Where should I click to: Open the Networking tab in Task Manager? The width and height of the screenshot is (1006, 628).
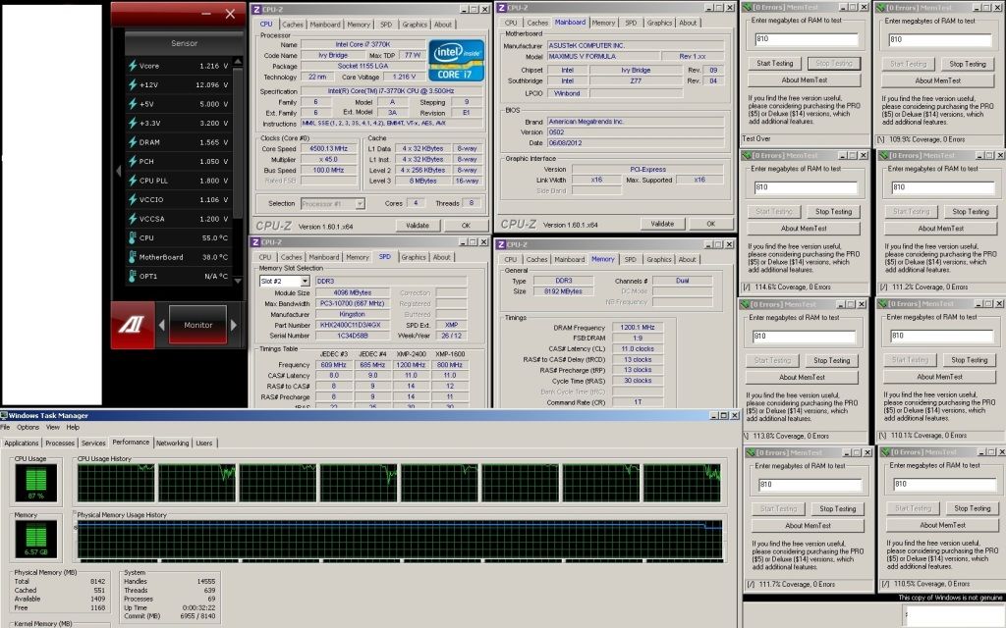click(x=172, y=443)
